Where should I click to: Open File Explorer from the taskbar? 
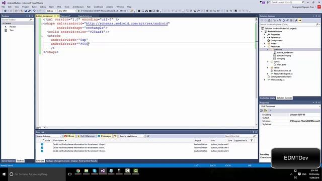click(86, 171)
